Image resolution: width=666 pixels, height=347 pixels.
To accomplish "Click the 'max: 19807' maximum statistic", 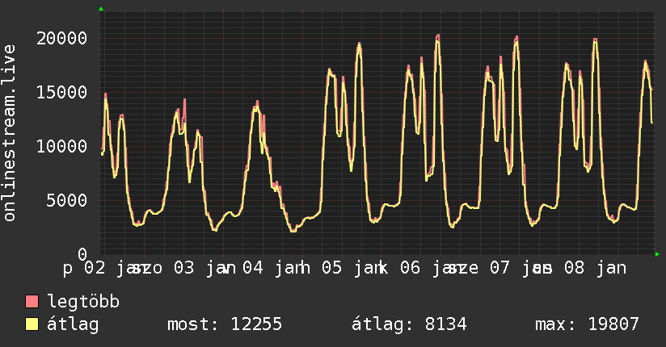I will (587, 324).
